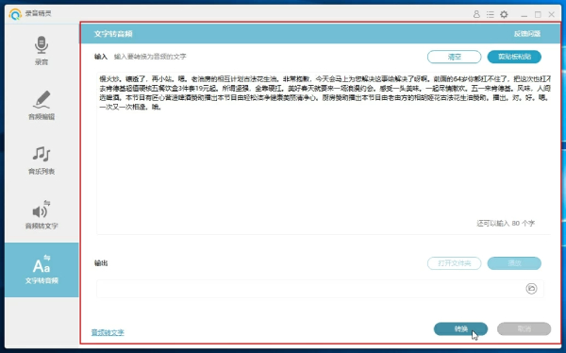Click the 打开文件夹 open folder button

pos(454,263)
